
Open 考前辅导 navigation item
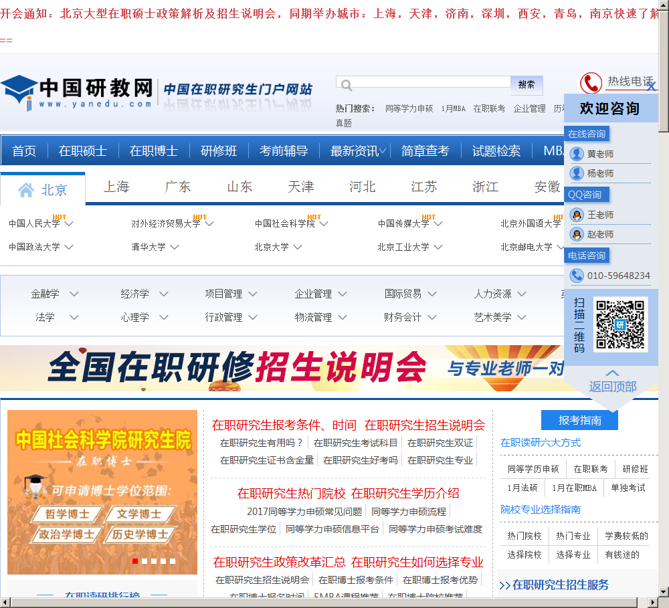point(283,150)
